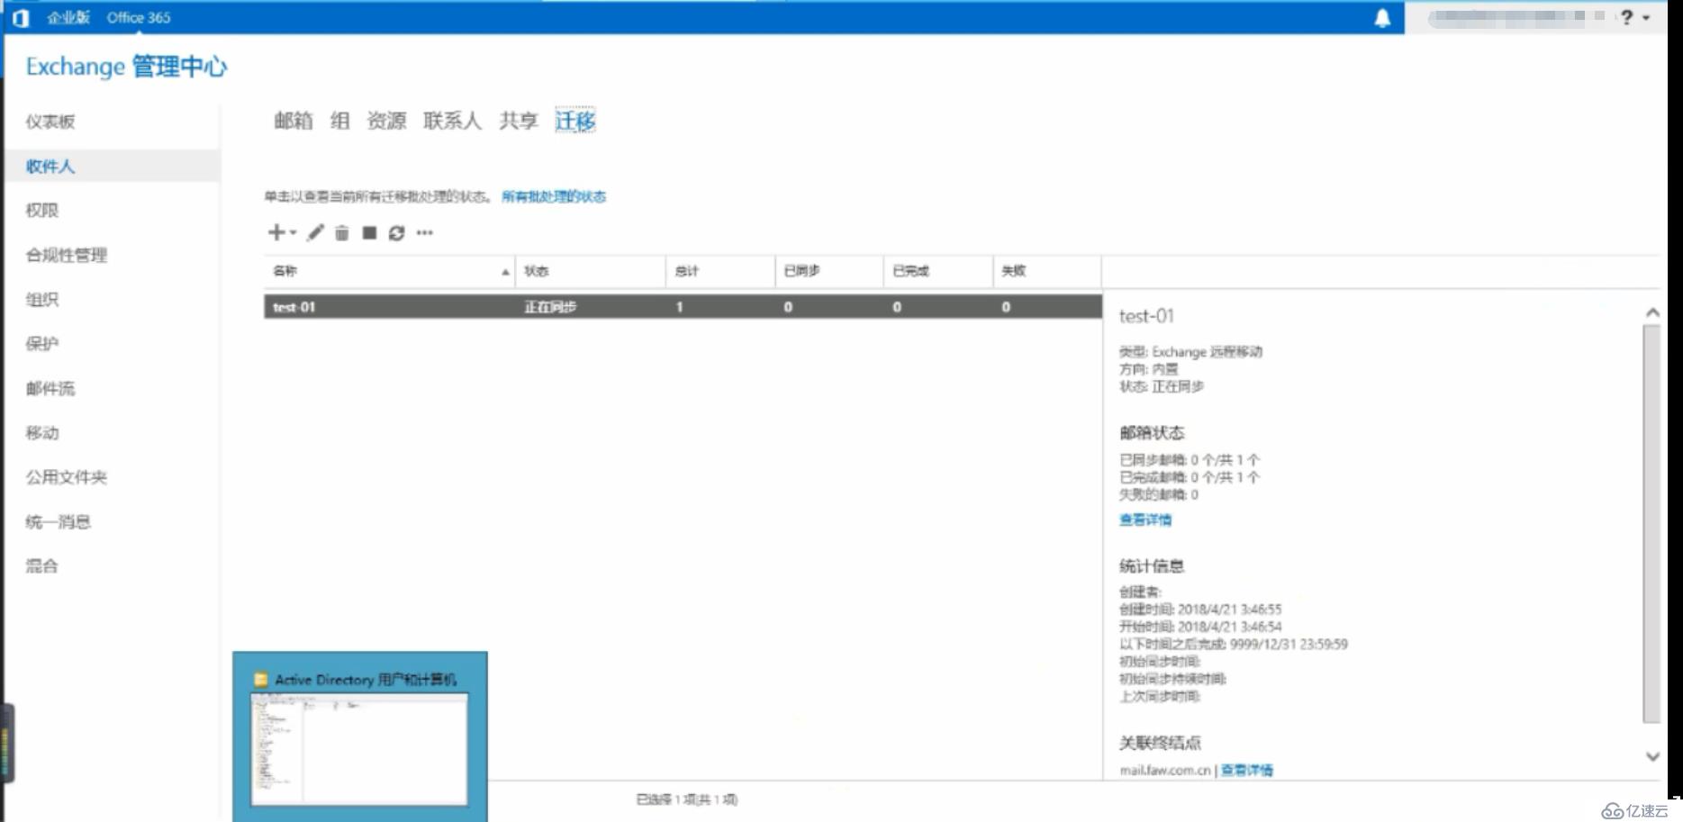Click the 企业版 header label
Image resolution: width=1683 pixels, height=822 pixels.
coord(68,17)
